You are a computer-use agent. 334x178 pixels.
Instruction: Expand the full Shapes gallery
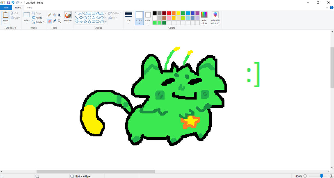[106, 22]
